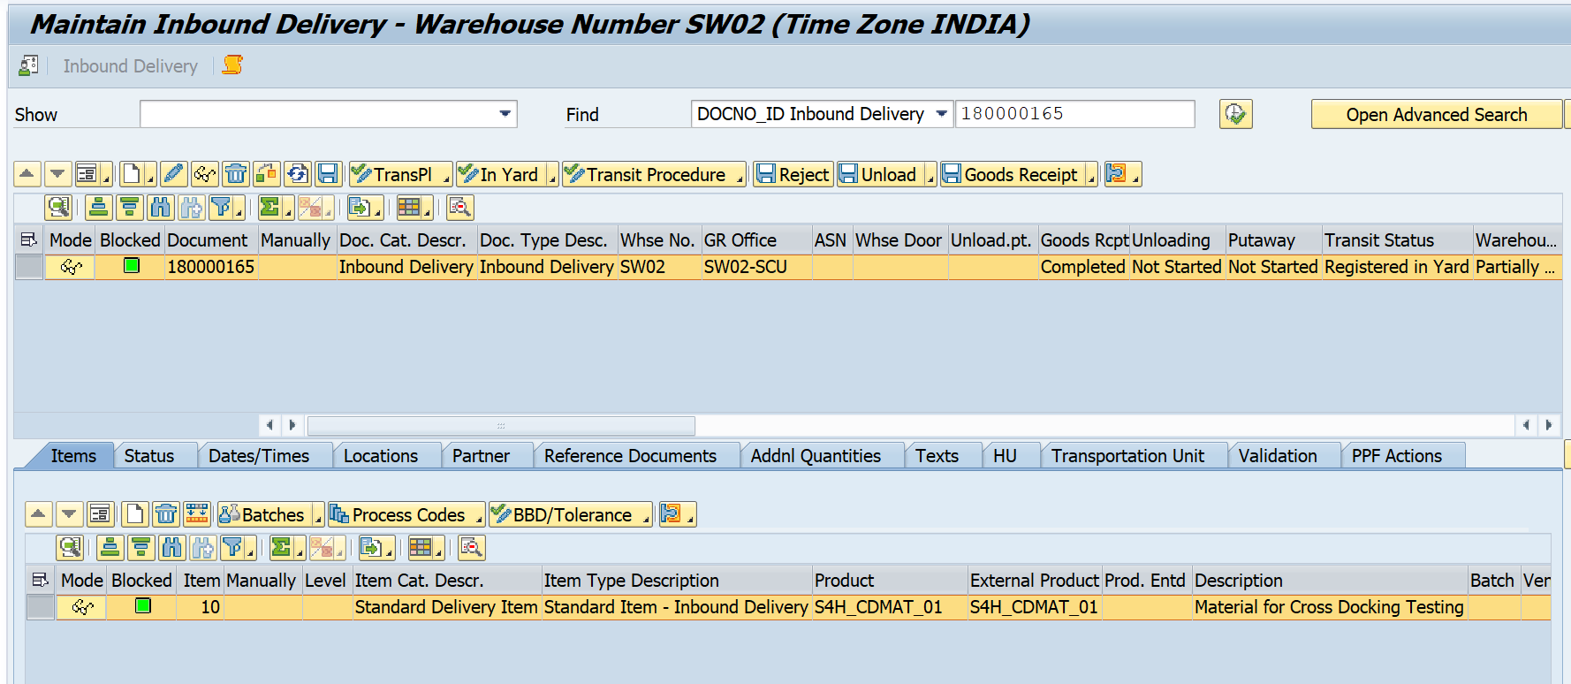
Task: Click the save diskette icon in header toolbar
Action: [328, 174]
